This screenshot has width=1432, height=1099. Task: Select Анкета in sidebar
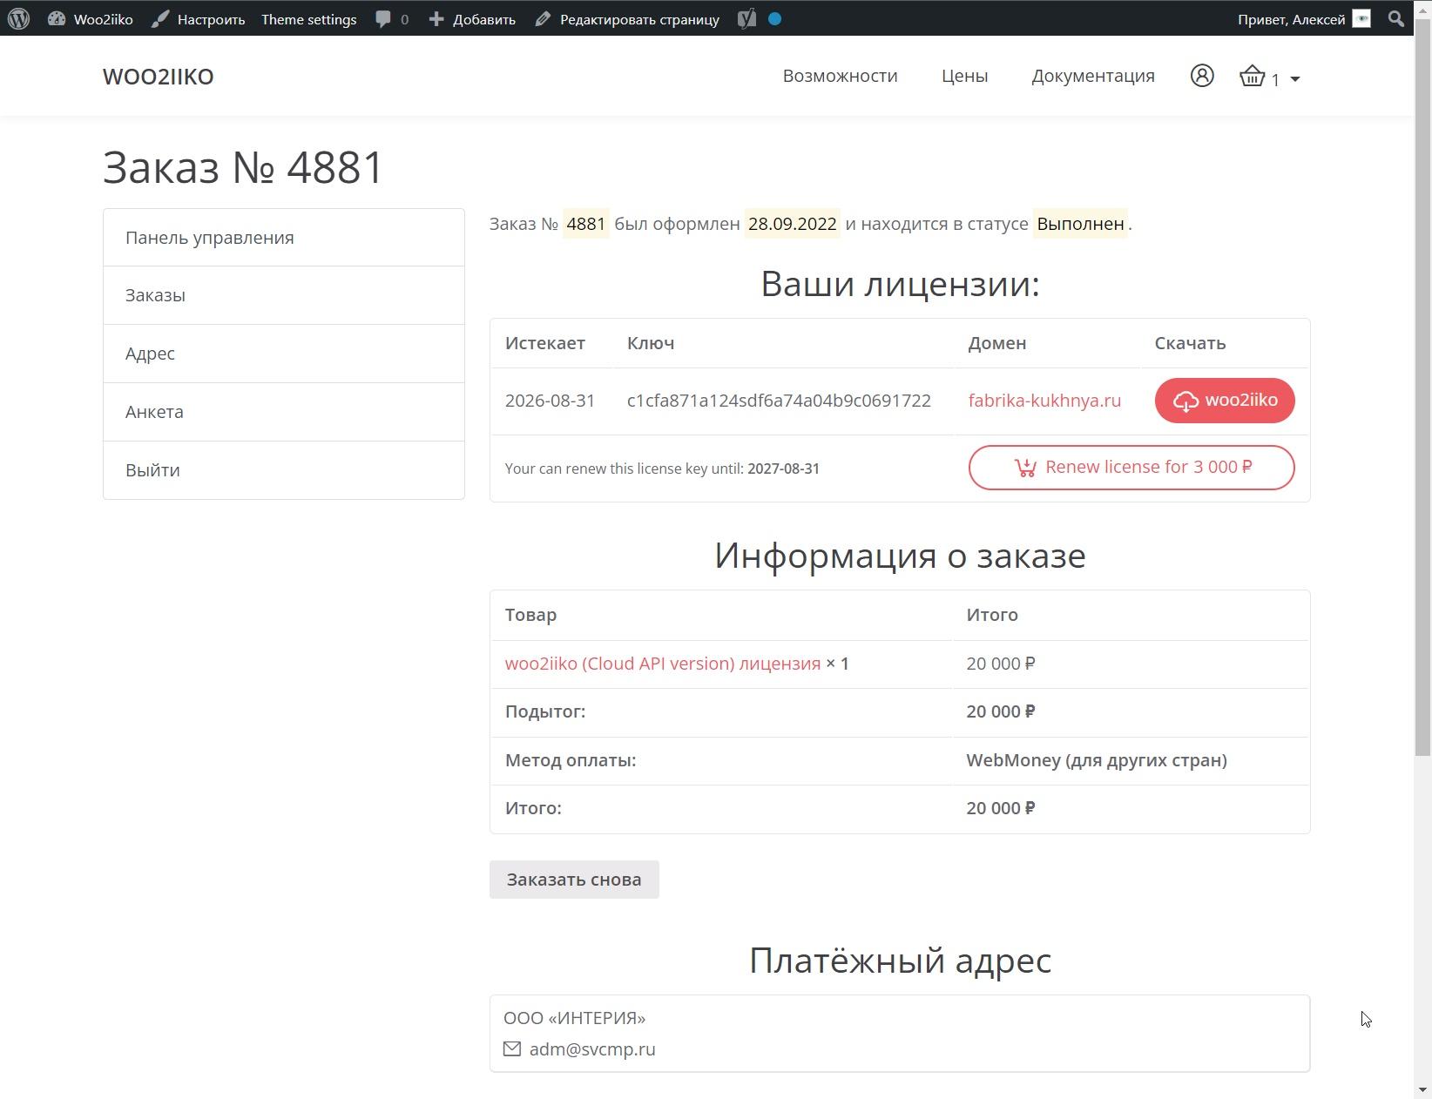(x=284, y=412)
